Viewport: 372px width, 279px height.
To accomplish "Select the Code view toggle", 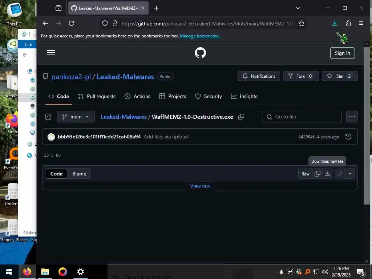I will (x=56, y=174).
